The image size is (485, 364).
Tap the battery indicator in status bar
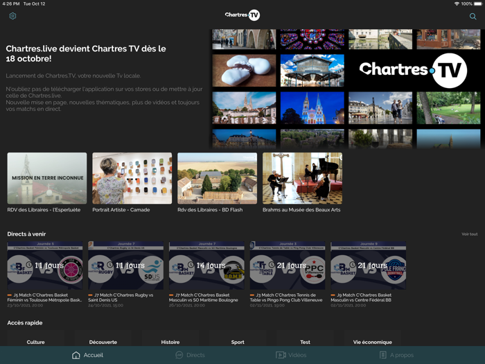[478, 3]
